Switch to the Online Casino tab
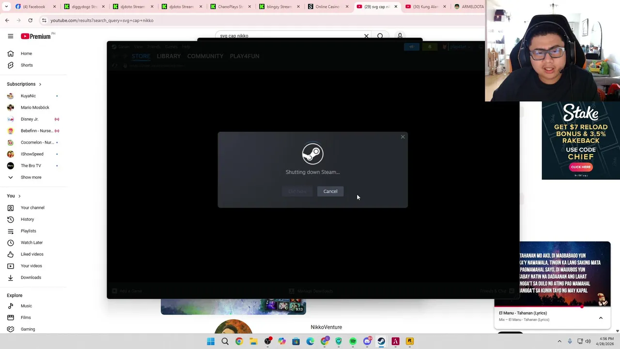Viewport: 620px width, 349px height. (327, 7)
